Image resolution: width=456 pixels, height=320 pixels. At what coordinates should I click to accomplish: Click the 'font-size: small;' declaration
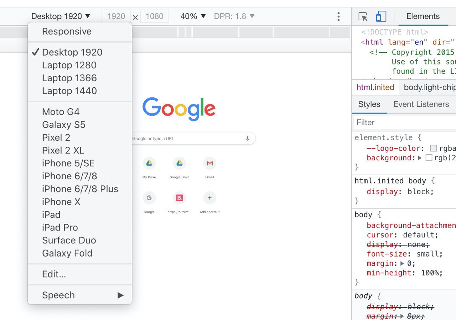tap(405, 254)
